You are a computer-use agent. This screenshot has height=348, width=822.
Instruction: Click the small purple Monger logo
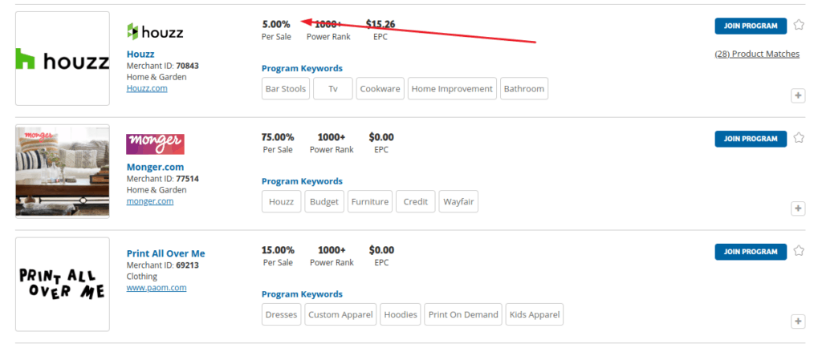pyautogui.click(x=155, y=144)
